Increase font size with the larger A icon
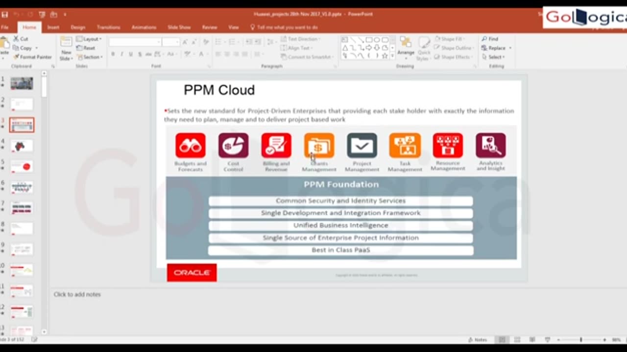 coord(185,43)
